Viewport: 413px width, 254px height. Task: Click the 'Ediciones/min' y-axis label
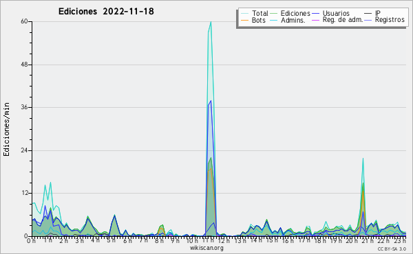tap(6, 129)
